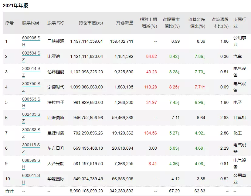Select stock name 星源材质
Viewport: 251px width, 196px height.
(56, 133)
